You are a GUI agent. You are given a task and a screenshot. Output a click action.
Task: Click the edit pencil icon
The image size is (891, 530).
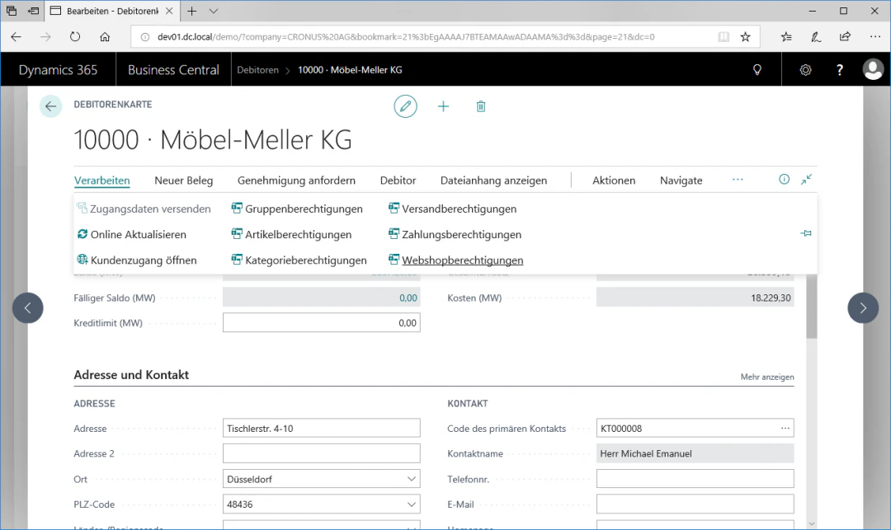pyautogui.click(x=405, y=106)
